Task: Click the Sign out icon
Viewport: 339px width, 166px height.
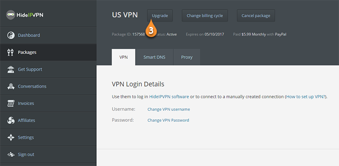Action: coord(10,155)
